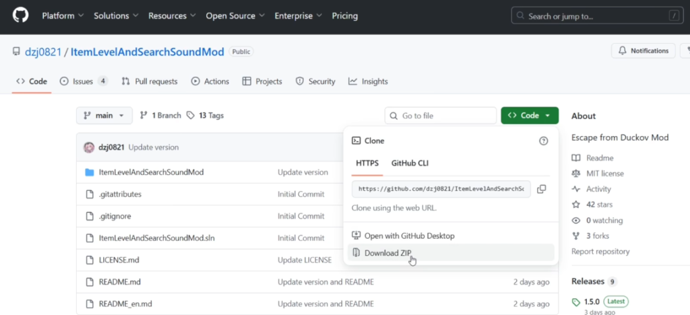Click the help icon in the Clone panel

(544, 141)
